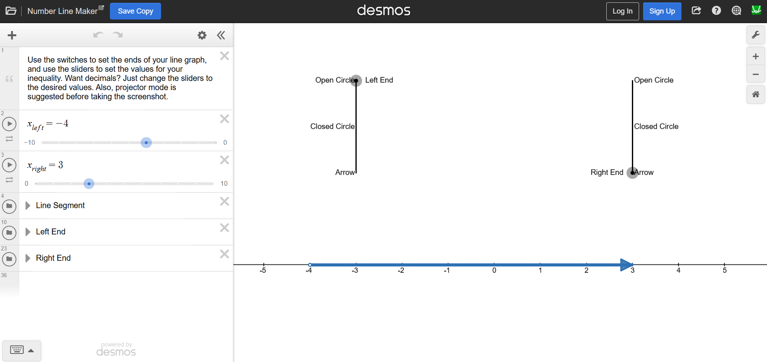Zoom out with the minus button
767x362 pixels.
(756, 74)
